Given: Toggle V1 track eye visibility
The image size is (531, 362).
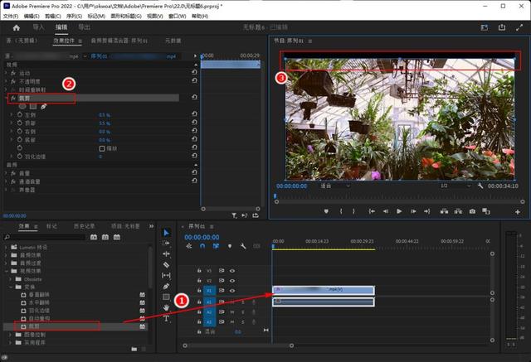Looking at the screenshot, I should click(232, 290).
